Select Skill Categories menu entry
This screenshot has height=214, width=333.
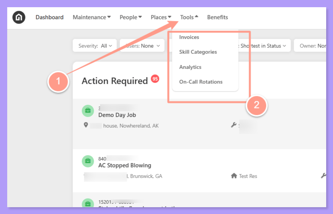198,52
